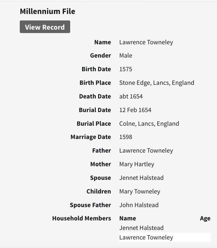Click Jennet Halstead in the Spouse row
217x248 pixels.
tap(141, 178)
